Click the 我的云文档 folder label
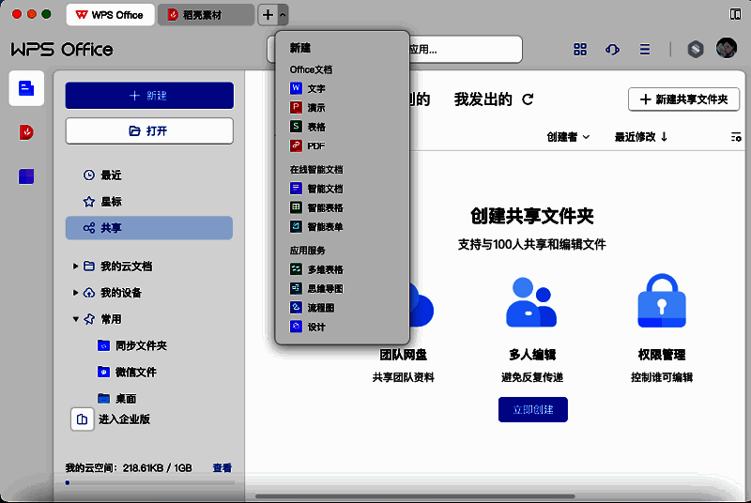The image size is (751, 503). [127, 267]
